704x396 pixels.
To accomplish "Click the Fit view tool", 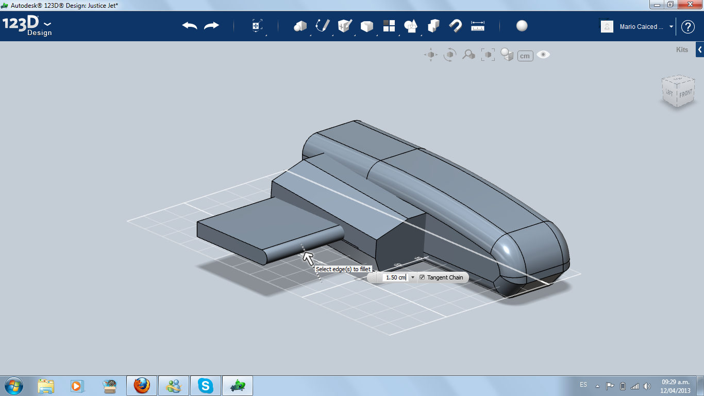I will point(488,55).
